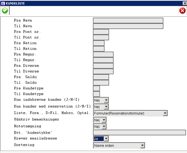Focus the Fra Post nr. field

coord(101,32)
